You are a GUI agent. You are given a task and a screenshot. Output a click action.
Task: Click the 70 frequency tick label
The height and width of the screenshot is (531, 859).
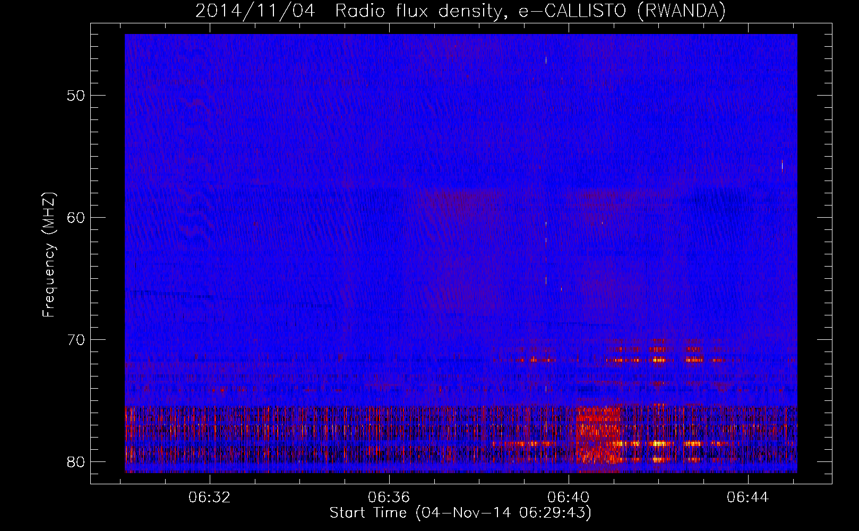pyautogui.click(x=76, y=340)
